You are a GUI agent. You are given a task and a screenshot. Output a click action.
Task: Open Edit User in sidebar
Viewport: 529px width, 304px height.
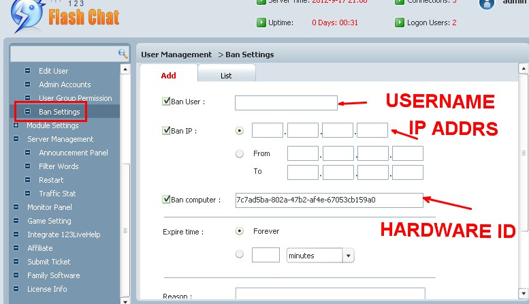pyautogui.click(x=53, y=71)
